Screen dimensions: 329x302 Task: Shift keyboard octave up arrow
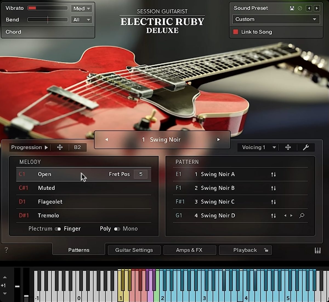point(5,277)
